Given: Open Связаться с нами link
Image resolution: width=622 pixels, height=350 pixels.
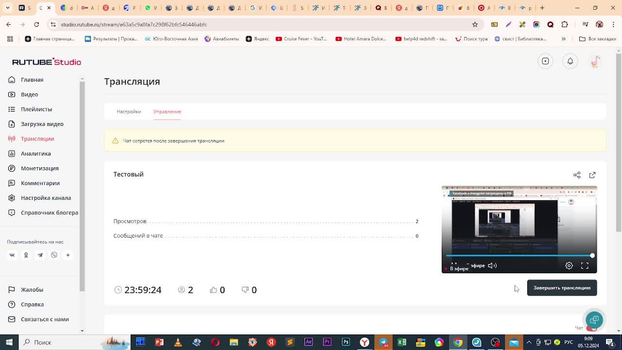Looking at the screenshot, I should click(x=38, y=319).
